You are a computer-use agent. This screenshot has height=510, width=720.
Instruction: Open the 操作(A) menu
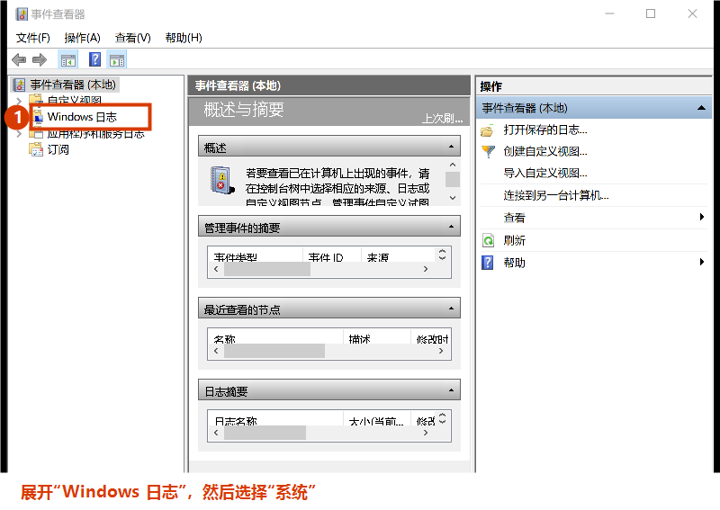[82, 38]
